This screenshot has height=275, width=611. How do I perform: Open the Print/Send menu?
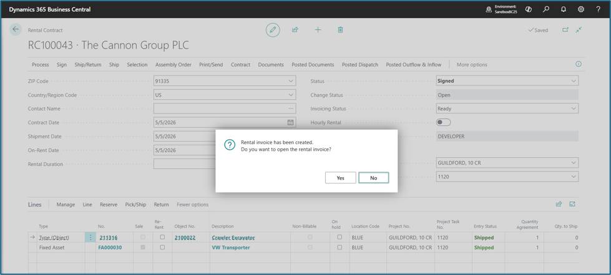point(211,65)
